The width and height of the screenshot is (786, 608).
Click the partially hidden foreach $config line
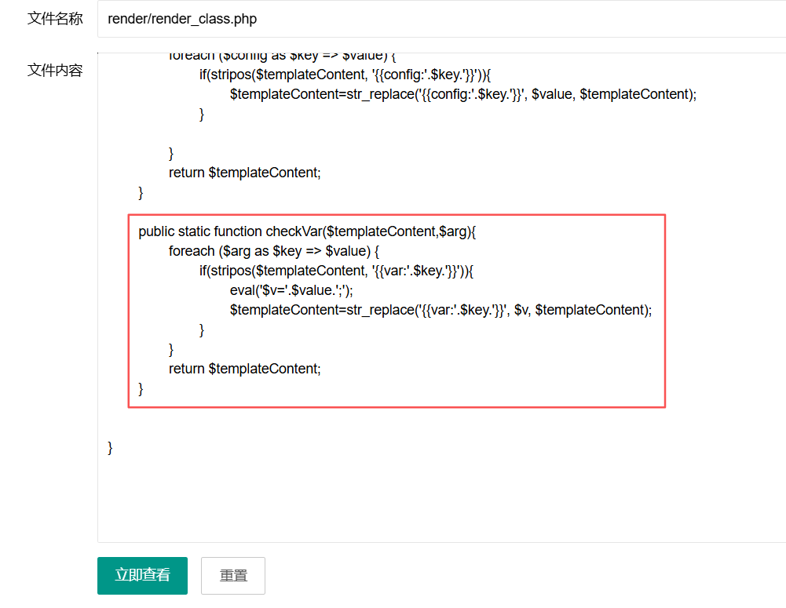pos(283,56)
